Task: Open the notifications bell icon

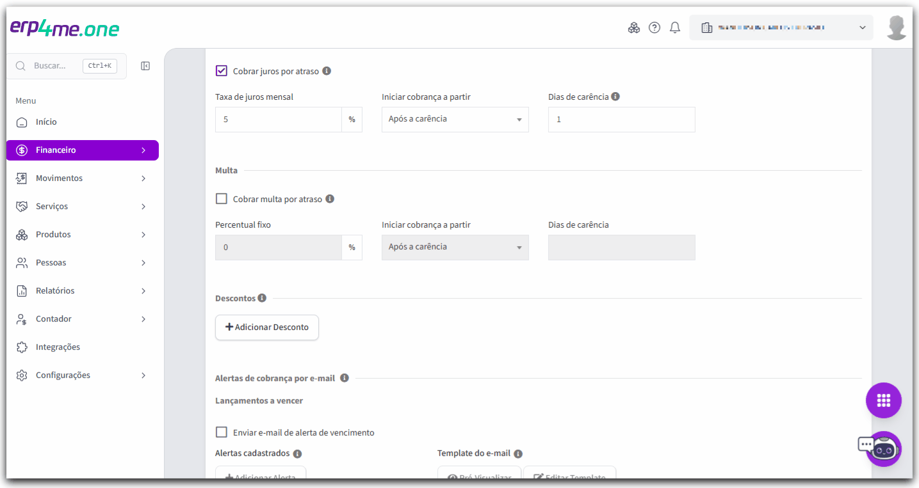Action: pyautogui.click(x=674, y=28)
